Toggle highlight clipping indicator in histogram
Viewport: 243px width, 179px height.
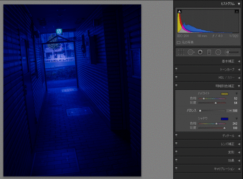[237, 11]
